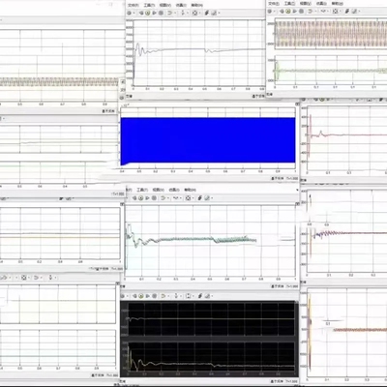Click scale axes icon in teal-trace scope
The image size is (387, 387).
(x=189, y=198)
